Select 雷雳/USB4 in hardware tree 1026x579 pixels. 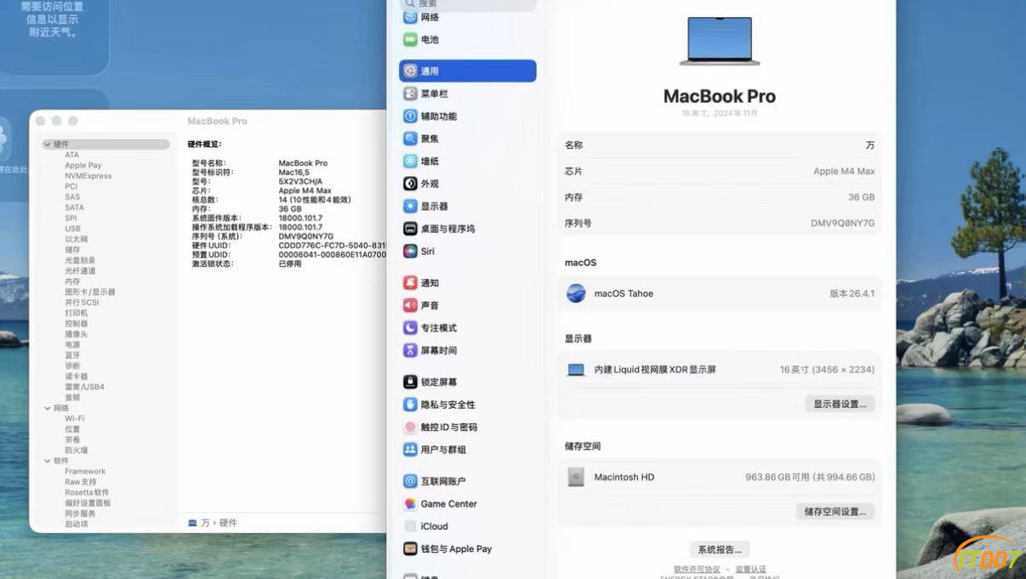85,387
